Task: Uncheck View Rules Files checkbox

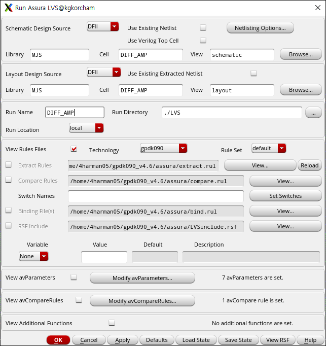Action: (74, 149)
